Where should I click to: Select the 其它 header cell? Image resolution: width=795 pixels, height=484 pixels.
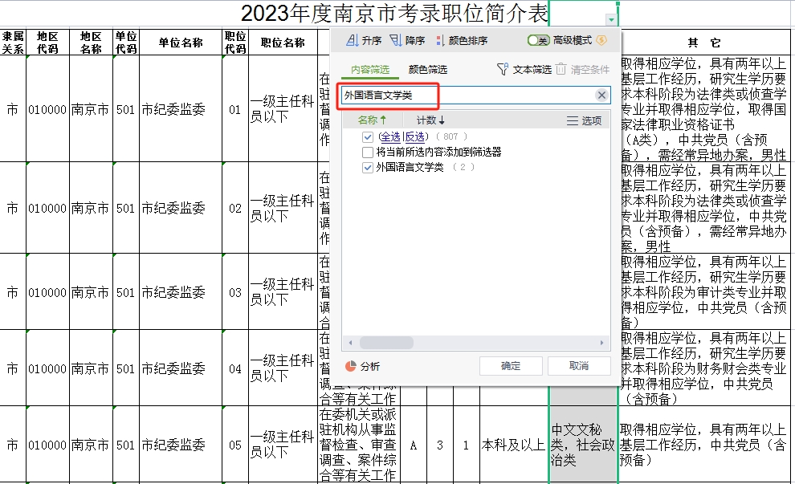tap(703, 42)
